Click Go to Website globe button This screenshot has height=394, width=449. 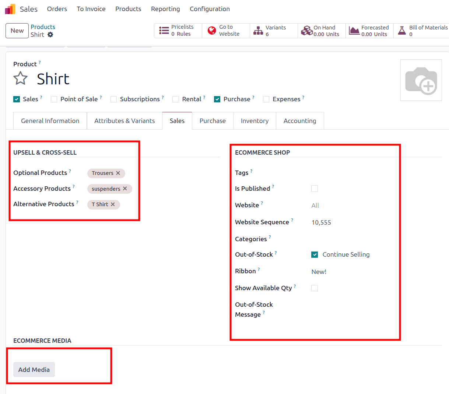tap(226, 31)
